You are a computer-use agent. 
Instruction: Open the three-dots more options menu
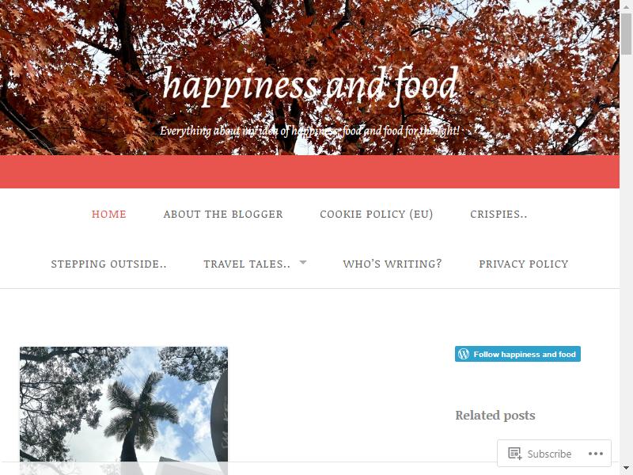[x=596, y=454]
